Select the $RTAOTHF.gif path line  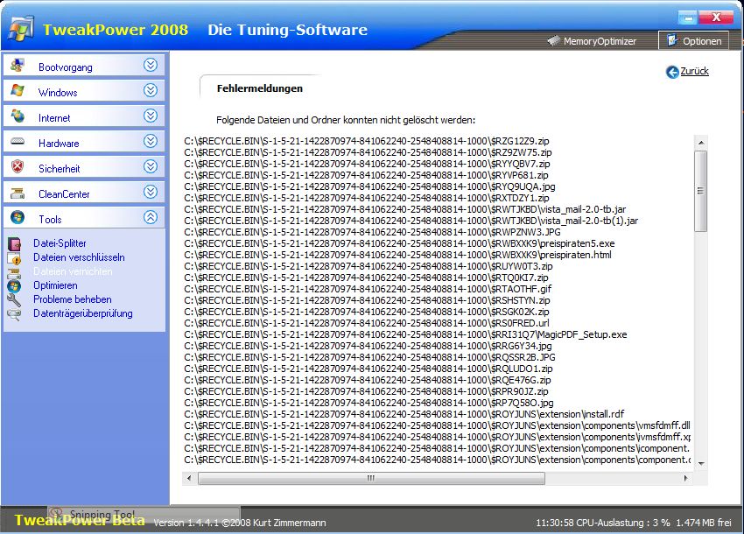tap(368, 289)
